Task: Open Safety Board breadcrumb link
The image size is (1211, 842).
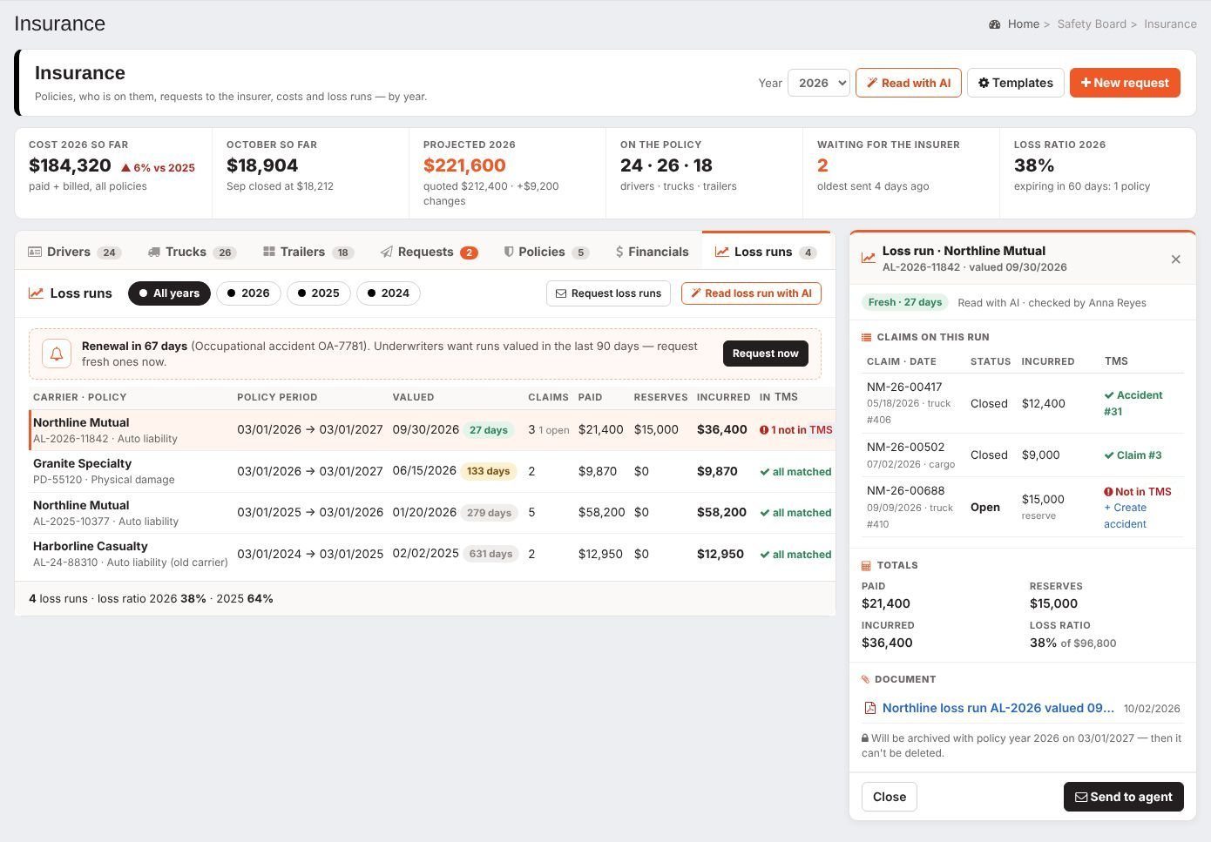Action: tap(1091, 24)
